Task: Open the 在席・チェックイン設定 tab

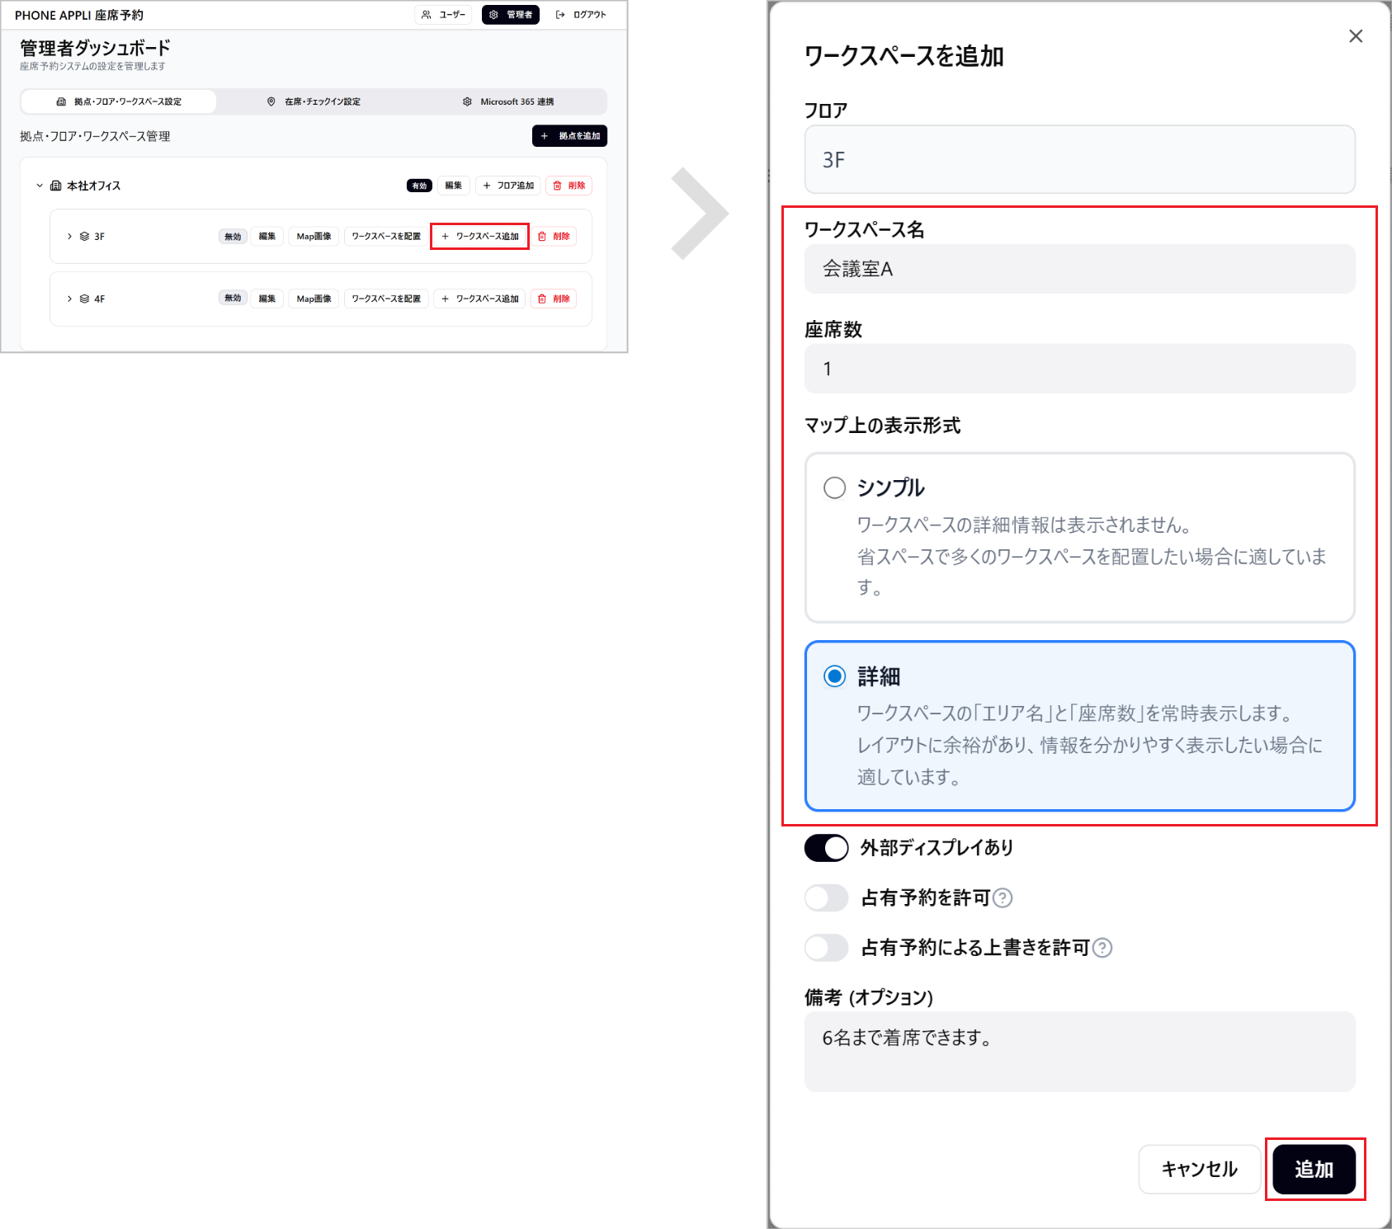Action: point(314,102)
